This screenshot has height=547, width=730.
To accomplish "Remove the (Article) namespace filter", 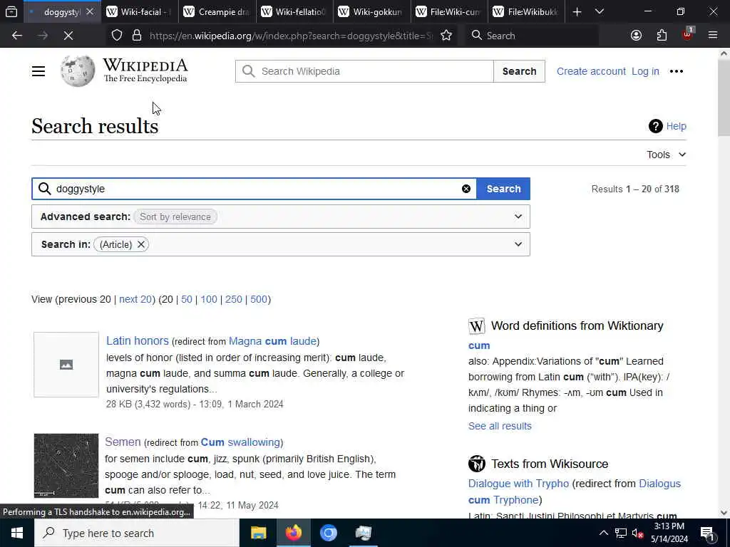I will 140,245.
